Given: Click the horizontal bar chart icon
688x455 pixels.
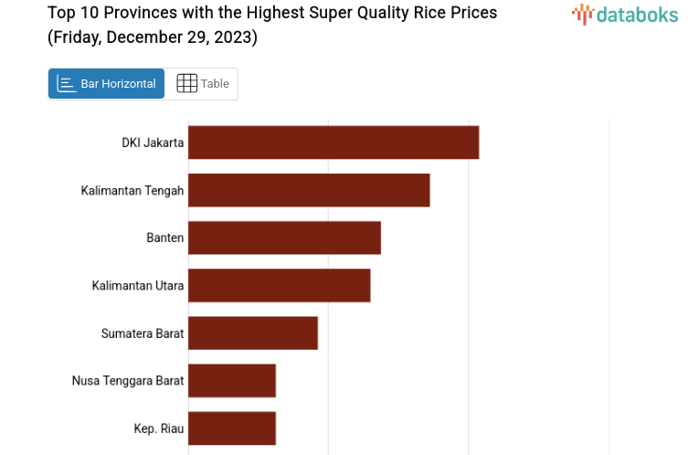Looking at the screenshot, I should (67, 84).
